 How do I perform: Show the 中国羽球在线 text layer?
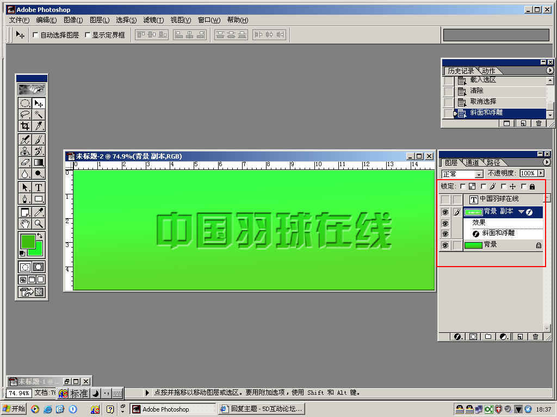[x=445, y=200]
